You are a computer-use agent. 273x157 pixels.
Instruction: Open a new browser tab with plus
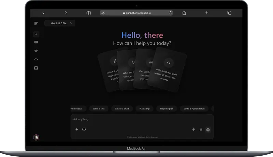click(207, 13)
